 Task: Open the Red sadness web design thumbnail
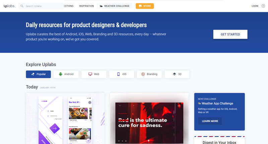(149, 119)
